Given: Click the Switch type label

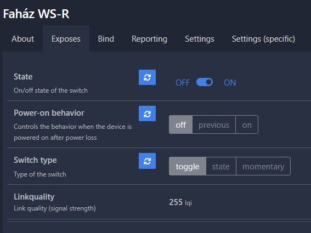Looking at the screenshot, I should [x=35, y=160].
